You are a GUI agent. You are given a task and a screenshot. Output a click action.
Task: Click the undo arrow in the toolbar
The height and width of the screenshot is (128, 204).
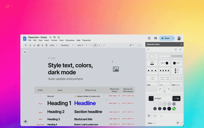(x=30, y=45)
